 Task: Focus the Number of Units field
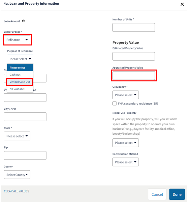coord(134,27)
